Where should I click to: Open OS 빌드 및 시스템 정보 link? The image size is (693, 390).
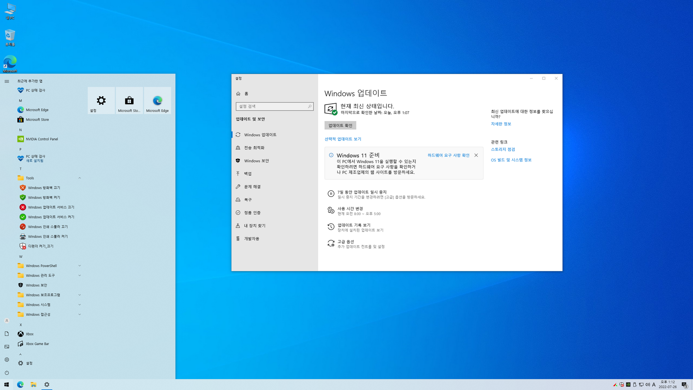coord(511,160)
